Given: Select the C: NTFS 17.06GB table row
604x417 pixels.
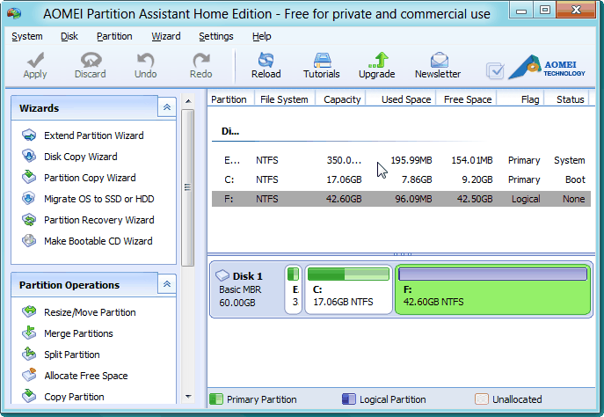Looking at the screenshot, I should click(401, 179).
